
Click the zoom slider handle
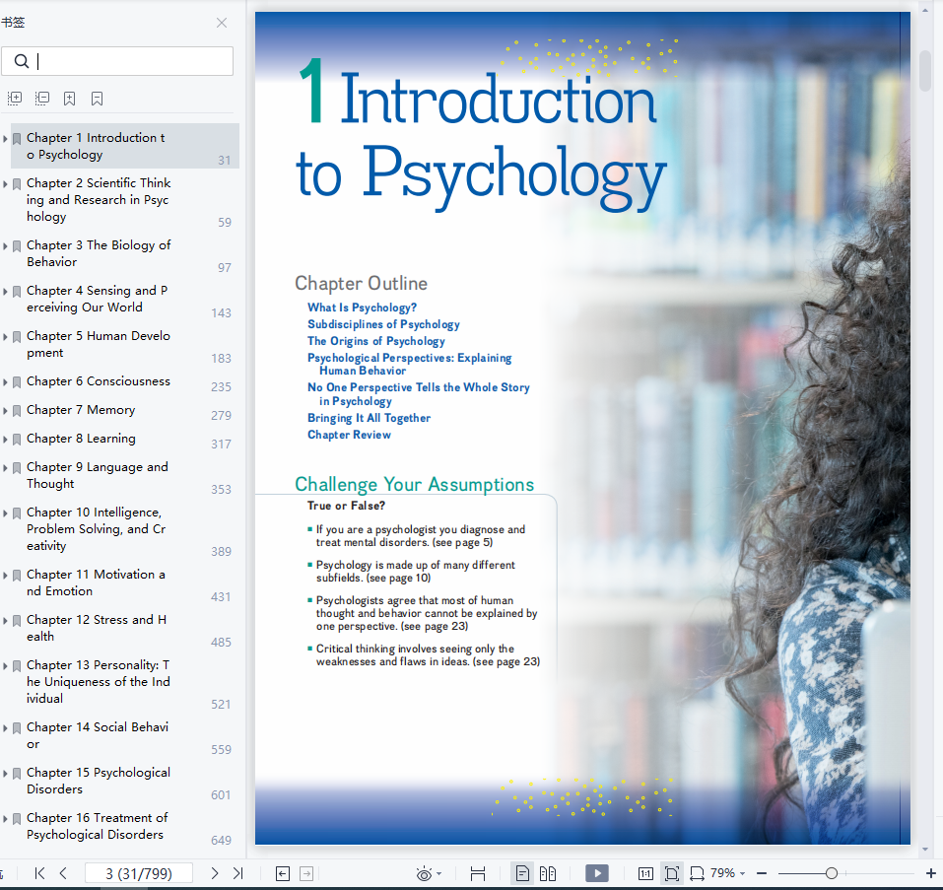pyautogui.click(x=832, y=873)
